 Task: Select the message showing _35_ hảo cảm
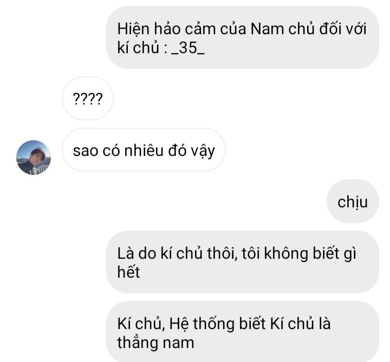pyautogui.click(x=243, y=37)
